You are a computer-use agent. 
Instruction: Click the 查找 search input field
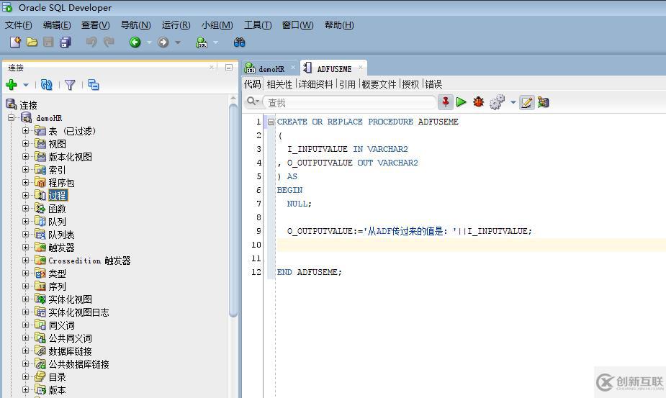click(349, 102)
